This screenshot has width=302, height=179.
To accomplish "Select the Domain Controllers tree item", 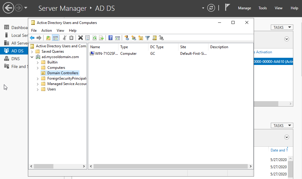I will click(63, 73).
